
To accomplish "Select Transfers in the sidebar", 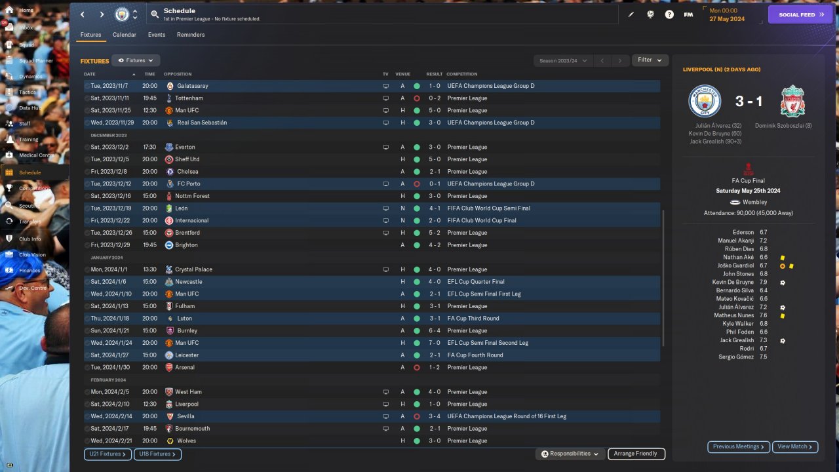I will pos(30,222).
